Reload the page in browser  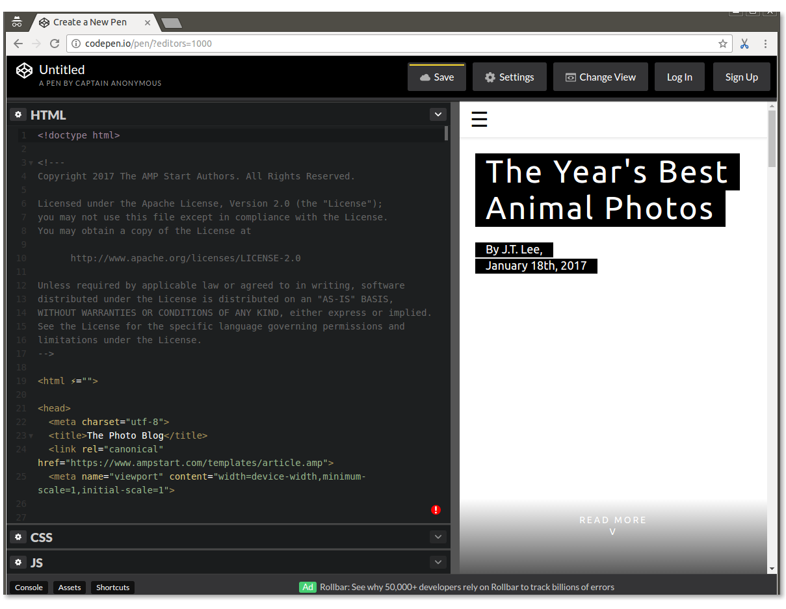tap(55, 44)
